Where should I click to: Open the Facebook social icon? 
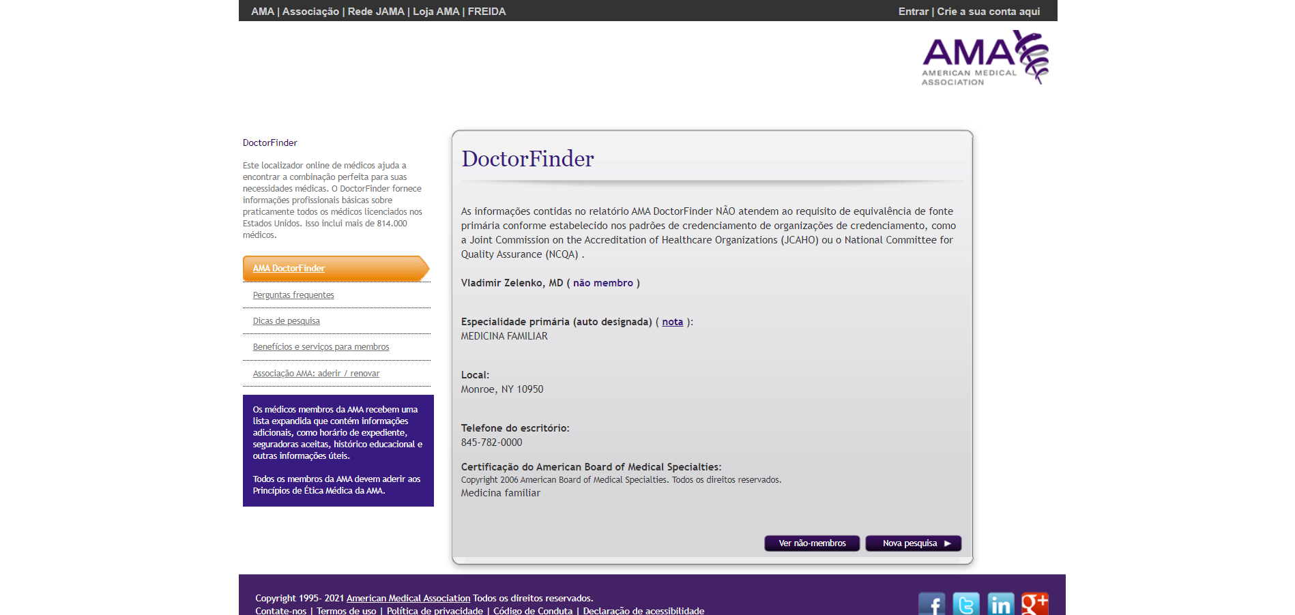click(931, 604)
